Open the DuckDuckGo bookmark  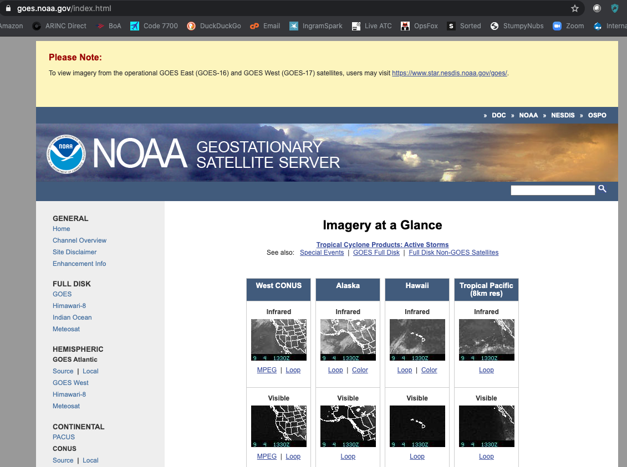click(x=214, y=26)
